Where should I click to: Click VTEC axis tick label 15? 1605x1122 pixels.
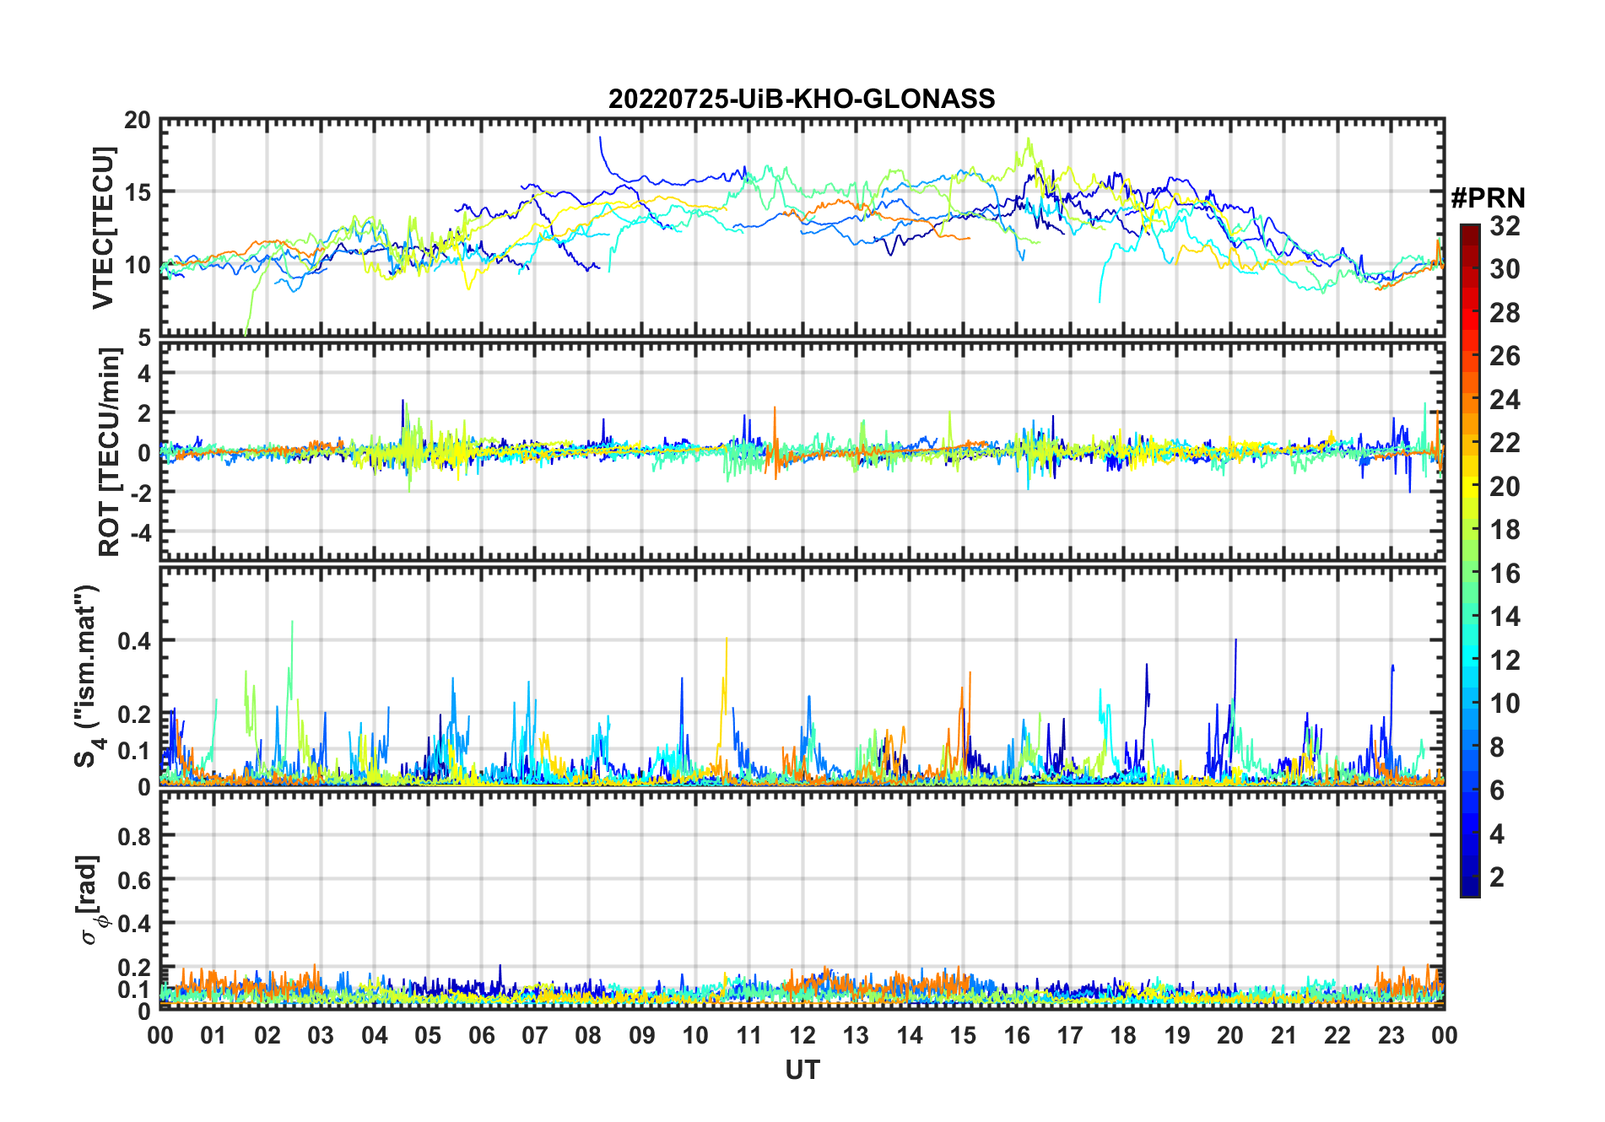click(x=138, y=192)
